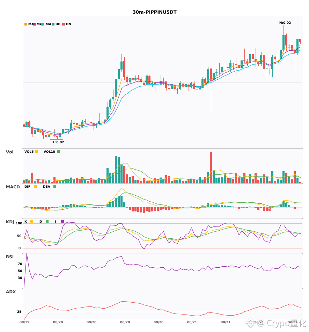Click the "VOL5" legend text
The image size is (309, 332).
coord(29,152)
